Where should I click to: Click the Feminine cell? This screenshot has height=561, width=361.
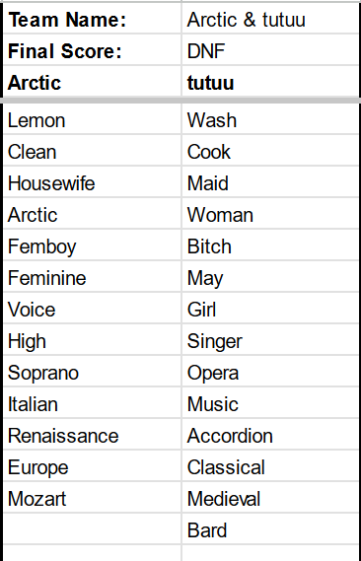(93, 277)
